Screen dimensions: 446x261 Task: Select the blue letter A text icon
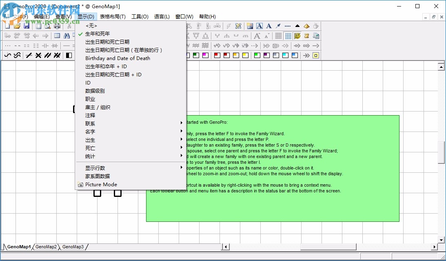260,26
